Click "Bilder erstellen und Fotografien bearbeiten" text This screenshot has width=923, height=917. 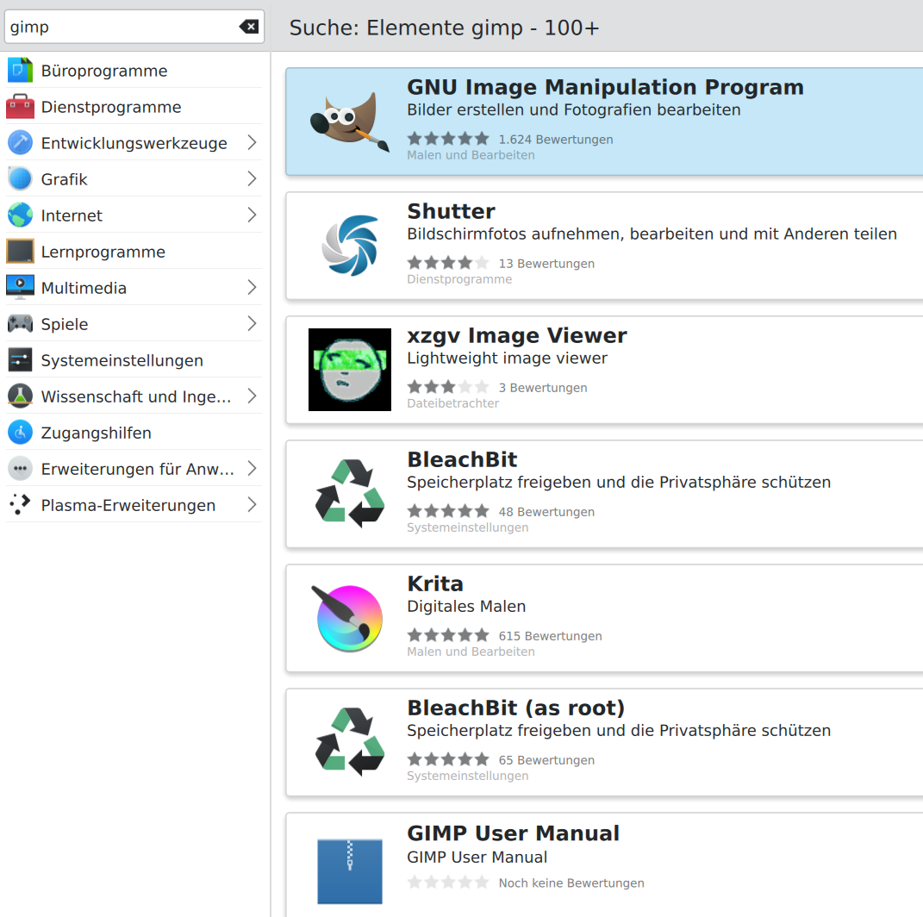tap(573, 110)
